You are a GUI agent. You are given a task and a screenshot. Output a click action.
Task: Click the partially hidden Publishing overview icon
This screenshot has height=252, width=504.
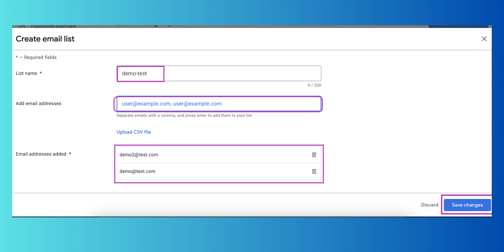coord(22,26)
